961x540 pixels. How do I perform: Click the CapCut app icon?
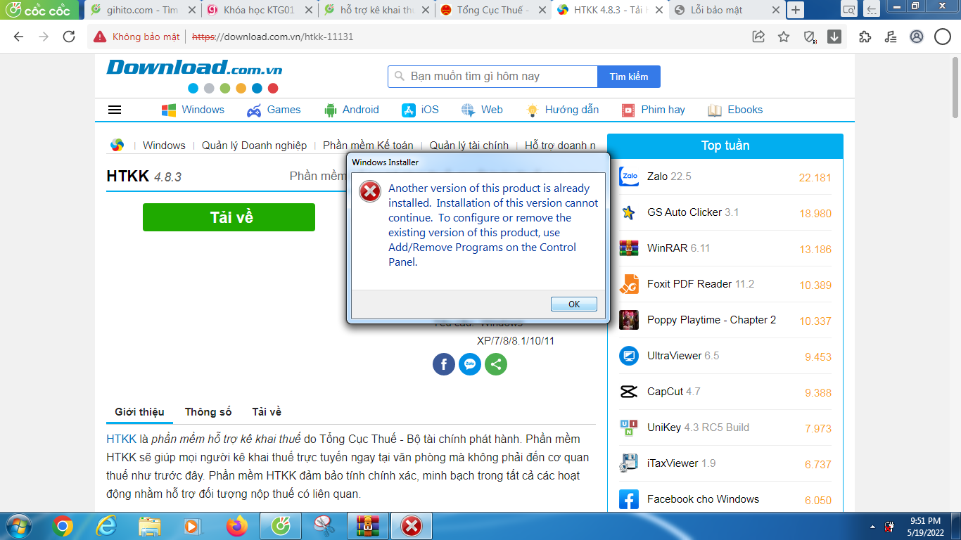[x=629, y=392]
